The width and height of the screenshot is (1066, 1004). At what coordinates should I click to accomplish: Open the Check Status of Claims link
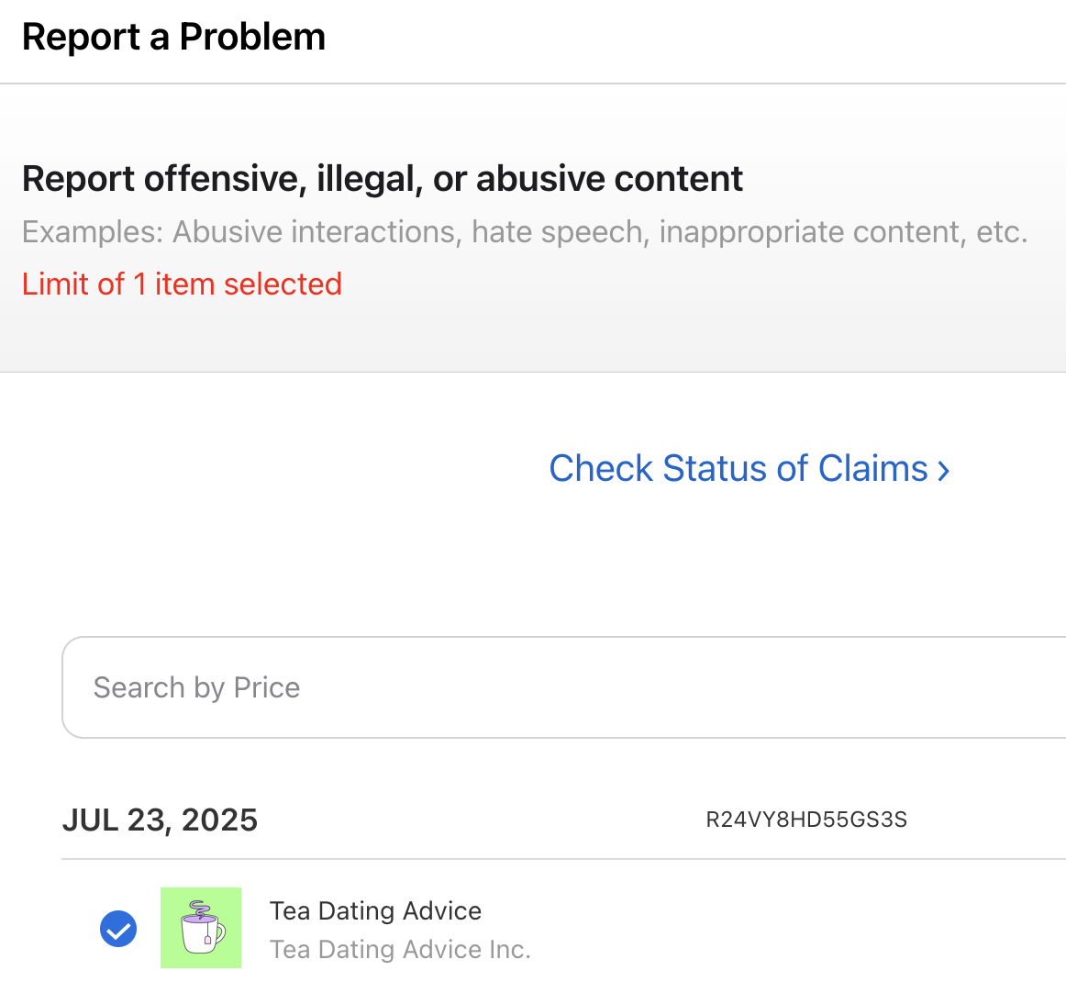(x=749, y=469)
